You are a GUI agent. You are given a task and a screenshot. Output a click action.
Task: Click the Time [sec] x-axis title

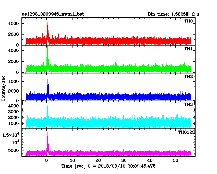click(108, 166)
